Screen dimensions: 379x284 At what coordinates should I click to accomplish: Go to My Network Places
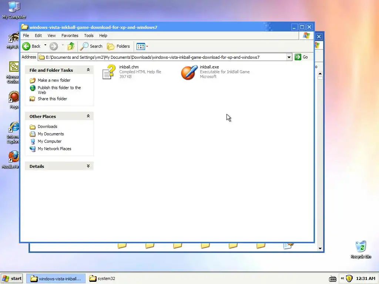click(54, 149)
